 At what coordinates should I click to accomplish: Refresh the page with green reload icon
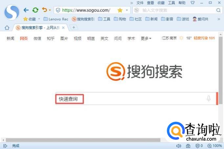[x=35, y=10]
